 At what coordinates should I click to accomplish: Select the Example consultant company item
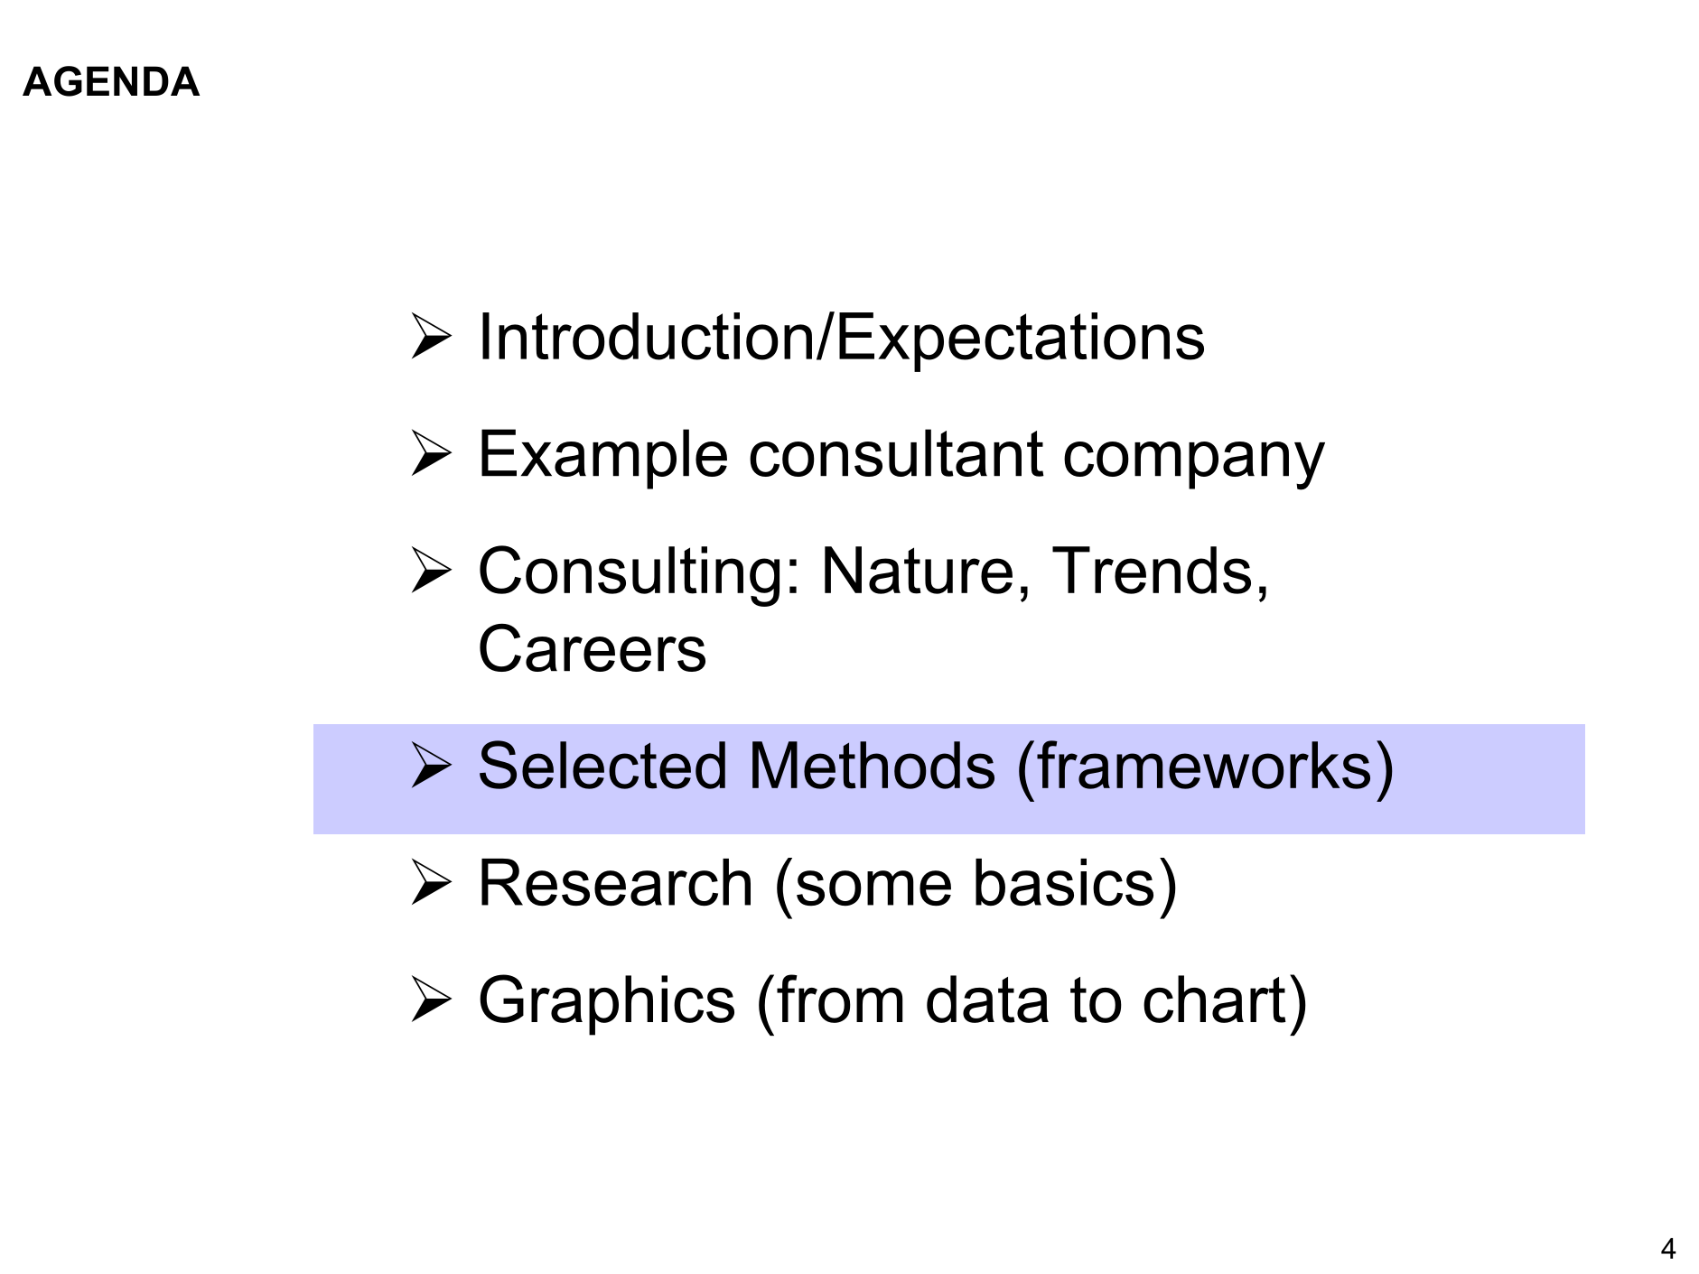click(x=900, y=455)
